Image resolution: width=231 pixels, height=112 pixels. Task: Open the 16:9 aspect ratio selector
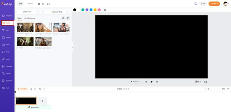(20, 4)
